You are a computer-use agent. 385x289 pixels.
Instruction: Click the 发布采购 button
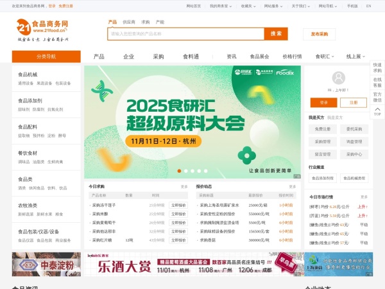pyautogui.click(x=319, y=34)
